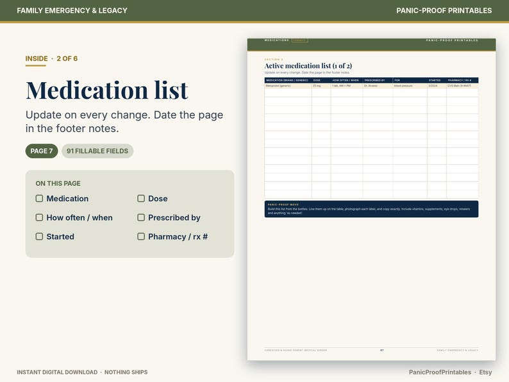Click the Metoprolol example row in table
Screen dimensions: 509x382
tap(371, 86)
